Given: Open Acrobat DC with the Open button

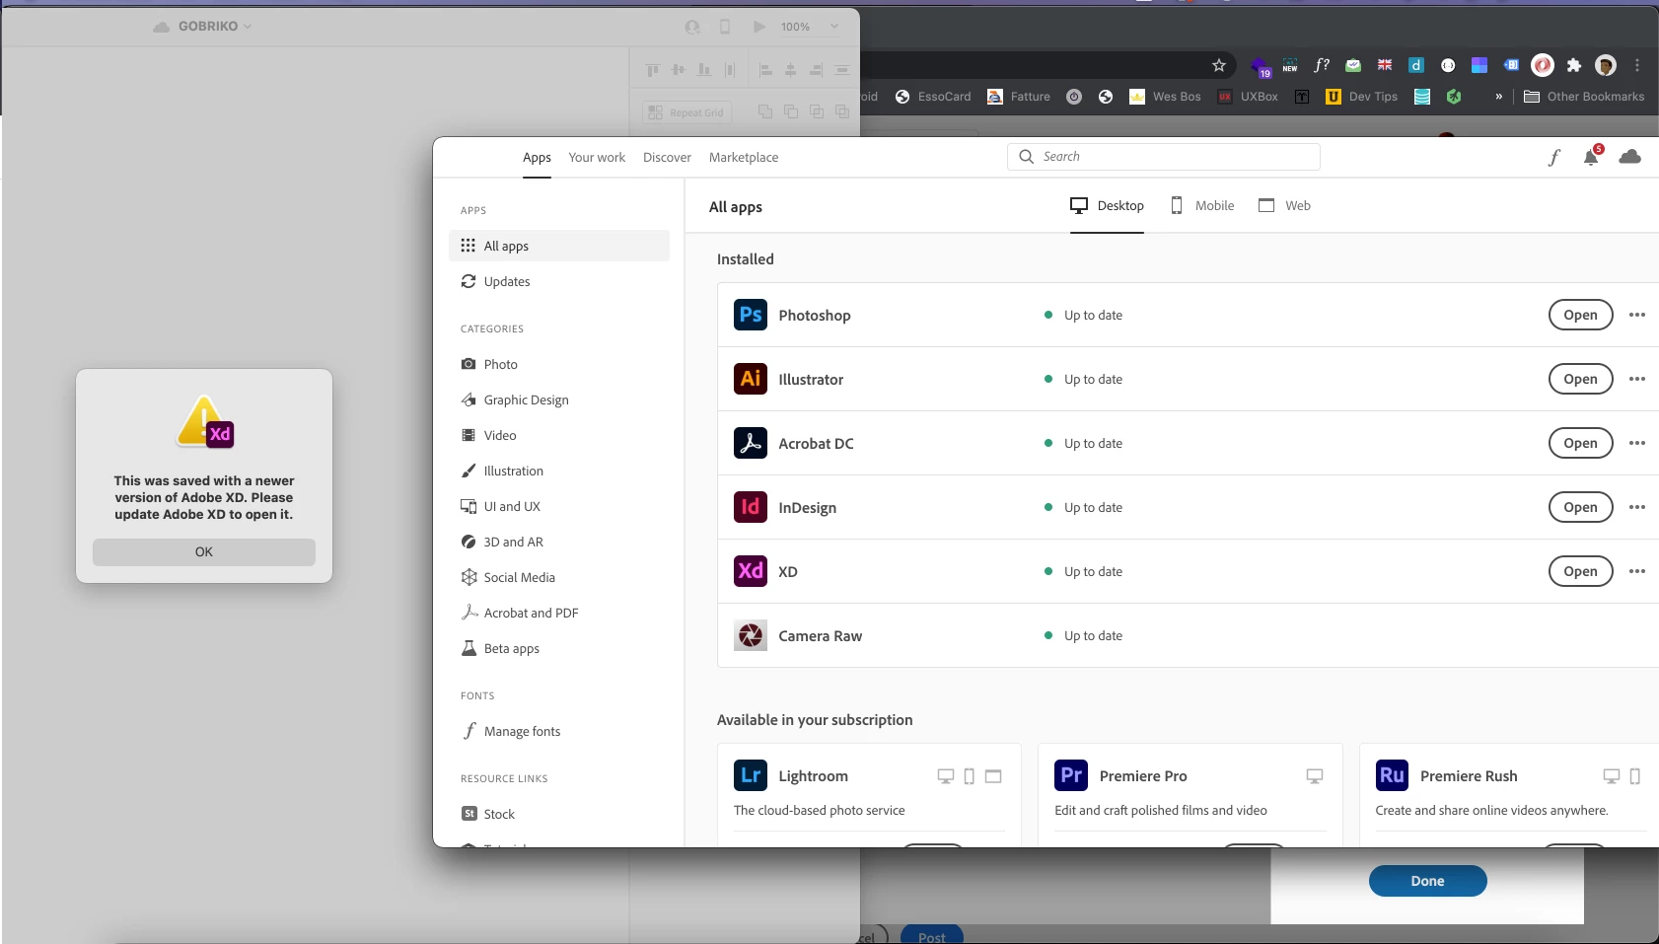Looking at the screenshot, I should click(x=1580, y=443).
